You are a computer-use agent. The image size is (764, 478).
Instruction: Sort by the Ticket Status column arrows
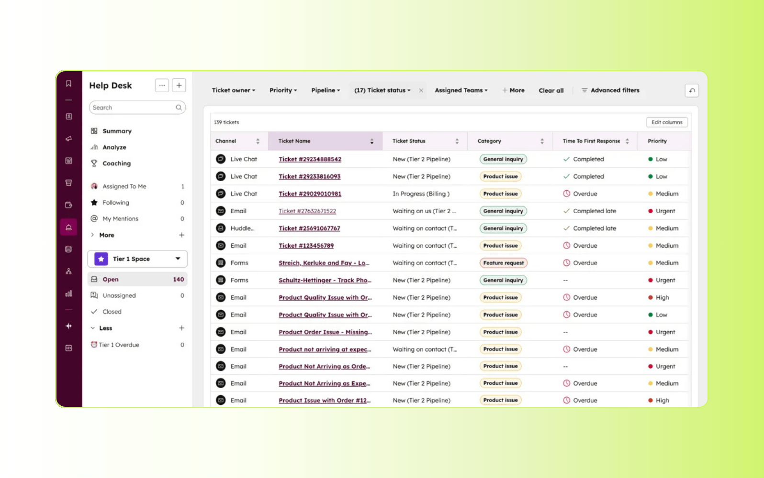[x=457, y=141]
